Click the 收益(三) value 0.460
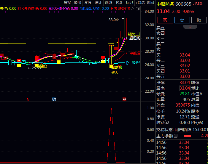208x164 pixels. (185, 123)
